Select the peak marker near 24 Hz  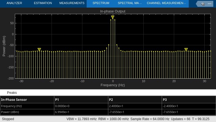click(x=186, y=50)
